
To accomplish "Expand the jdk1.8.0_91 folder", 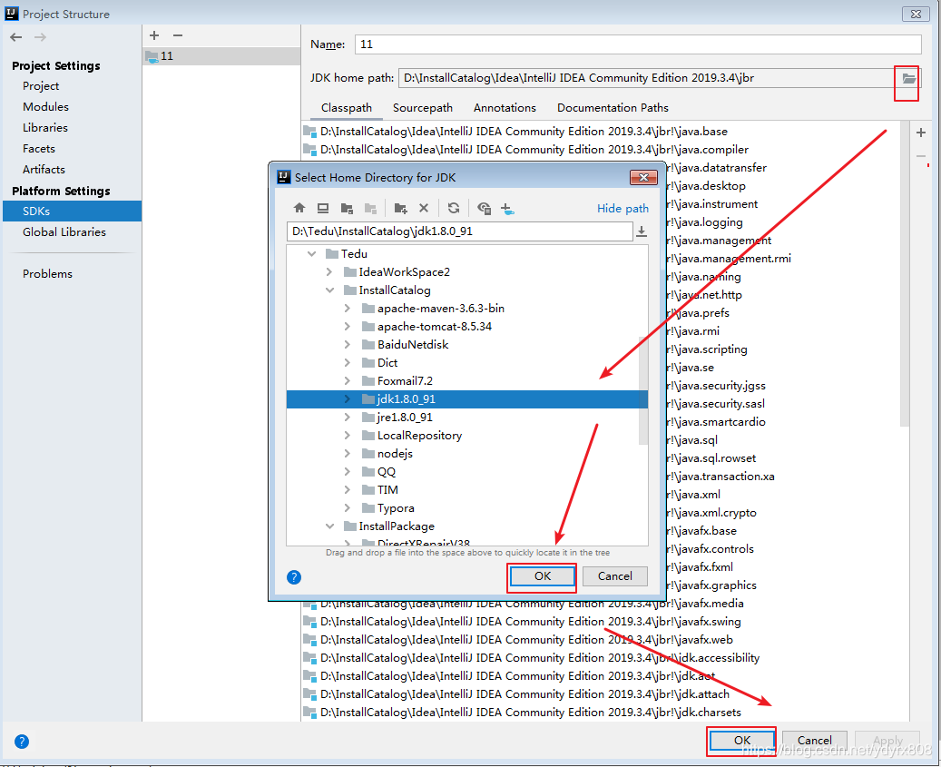I will tap(348, 399).
